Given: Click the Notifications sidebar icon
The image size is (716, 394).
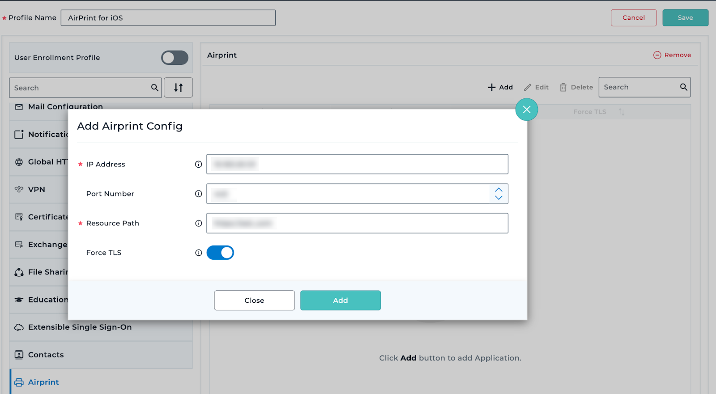Looking at the screenshot, I should [x=19, y=134].
